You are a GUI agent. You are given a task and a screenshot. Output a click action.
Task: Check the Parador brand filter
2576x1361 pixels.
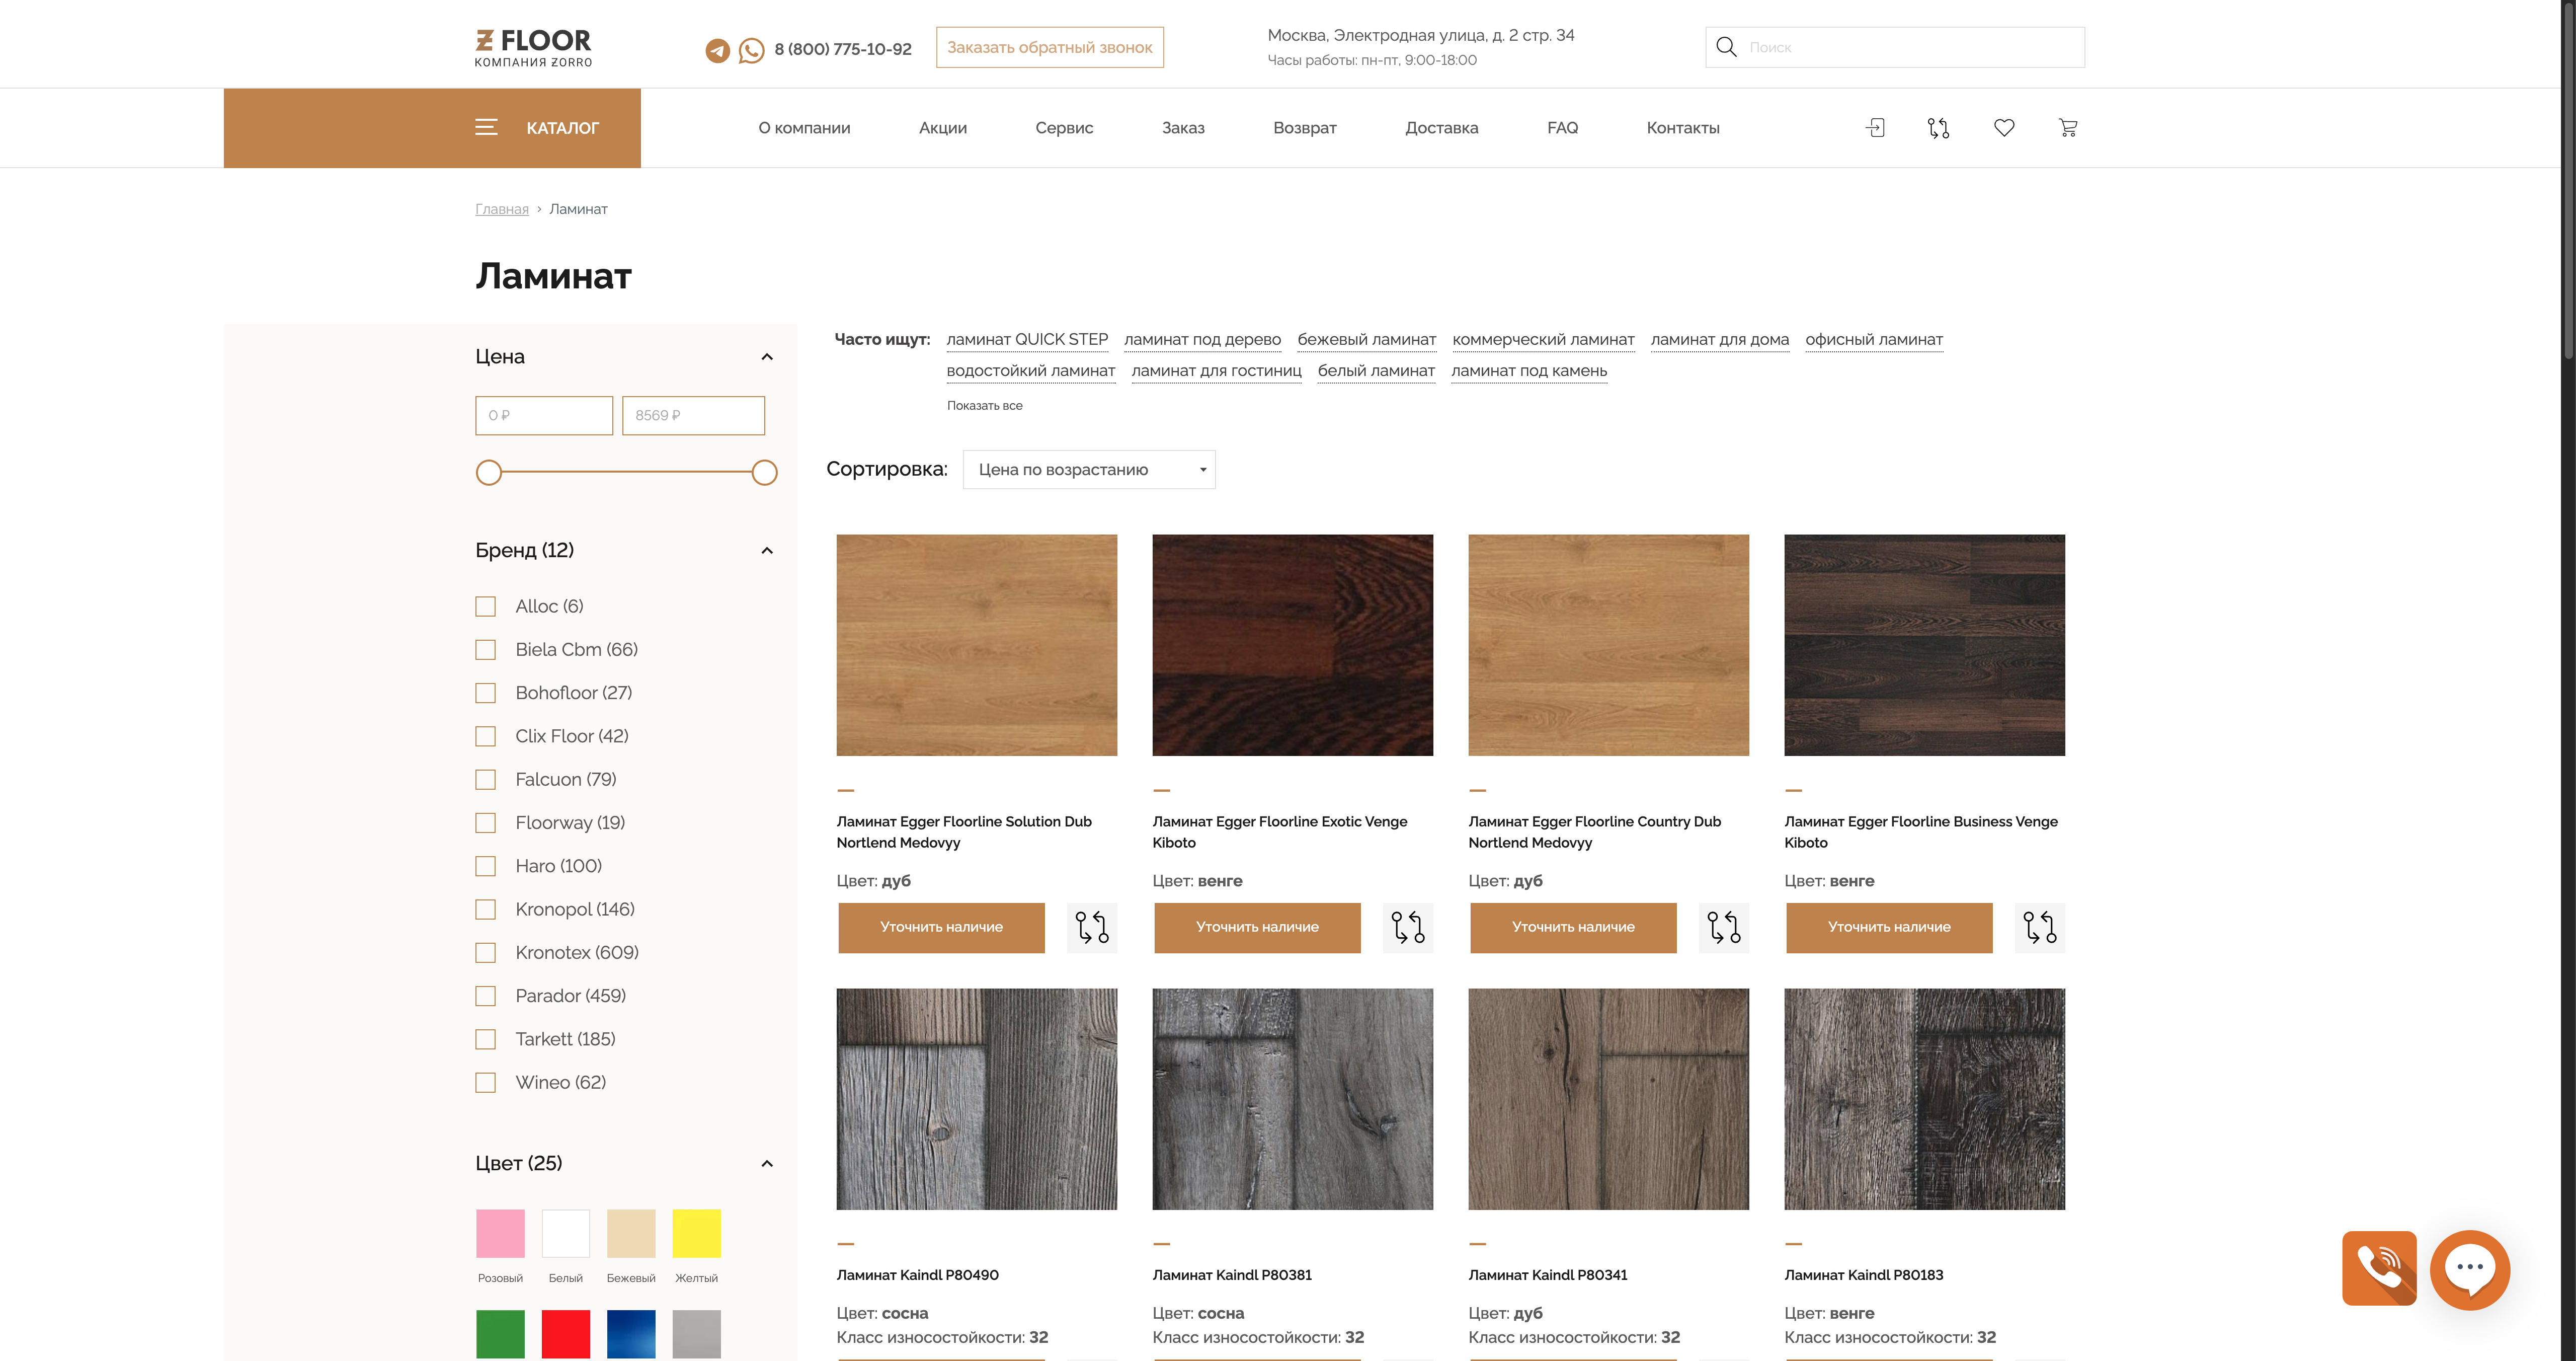[486, 996]
